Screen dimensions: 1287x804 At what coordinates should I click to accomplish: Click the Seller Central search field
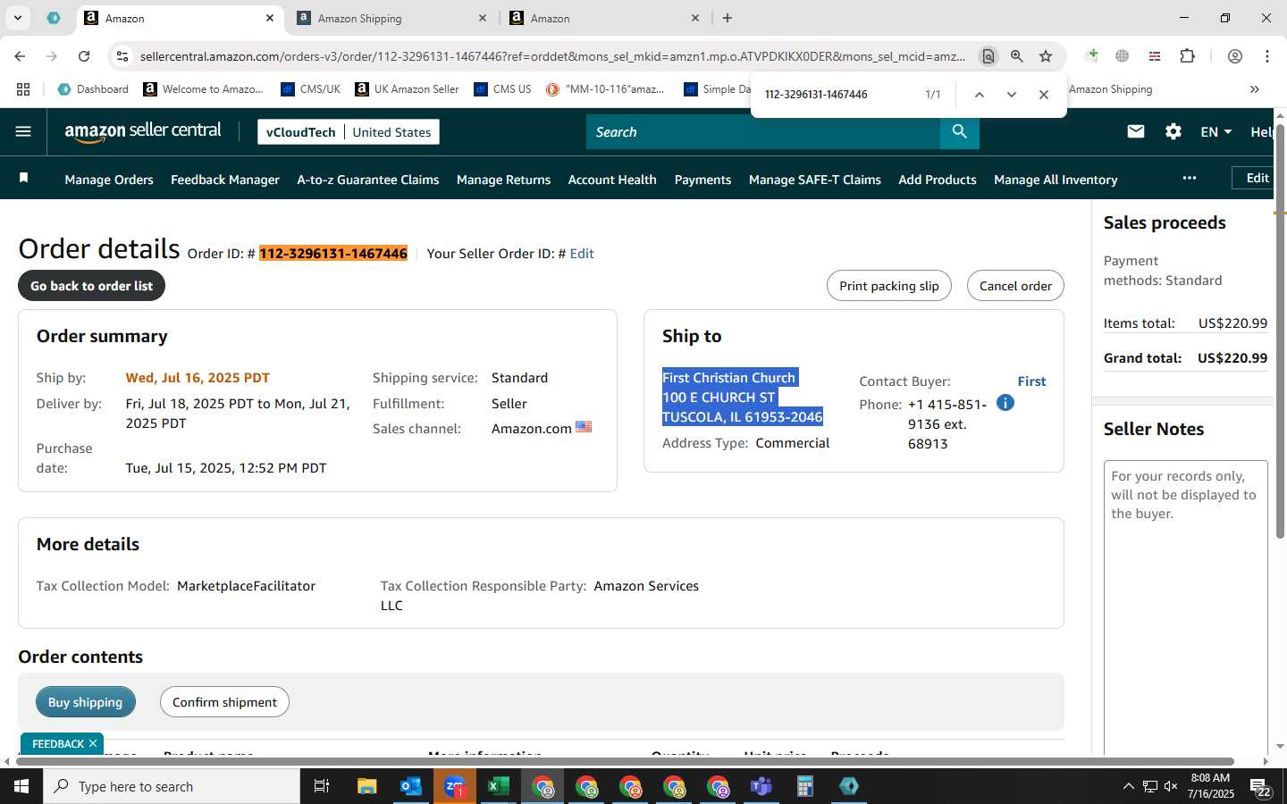point(763,131)
